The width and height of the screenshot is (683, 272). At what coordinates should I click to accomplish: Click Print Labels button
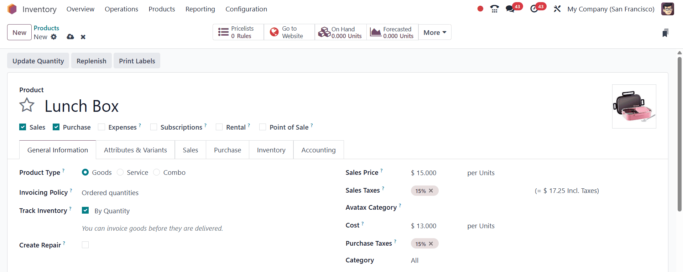[x=137, y=61]
